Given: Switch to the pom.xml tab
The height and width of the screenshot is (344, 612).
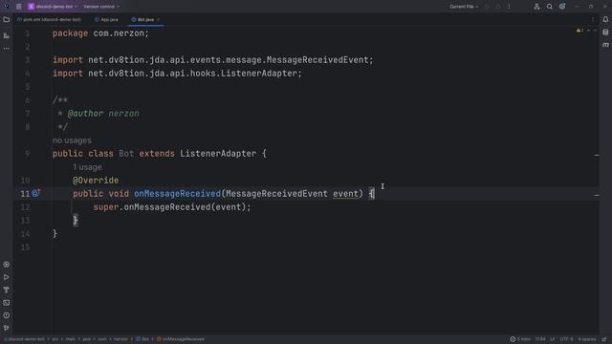Looking at the screenshot, I should (49, 19).
